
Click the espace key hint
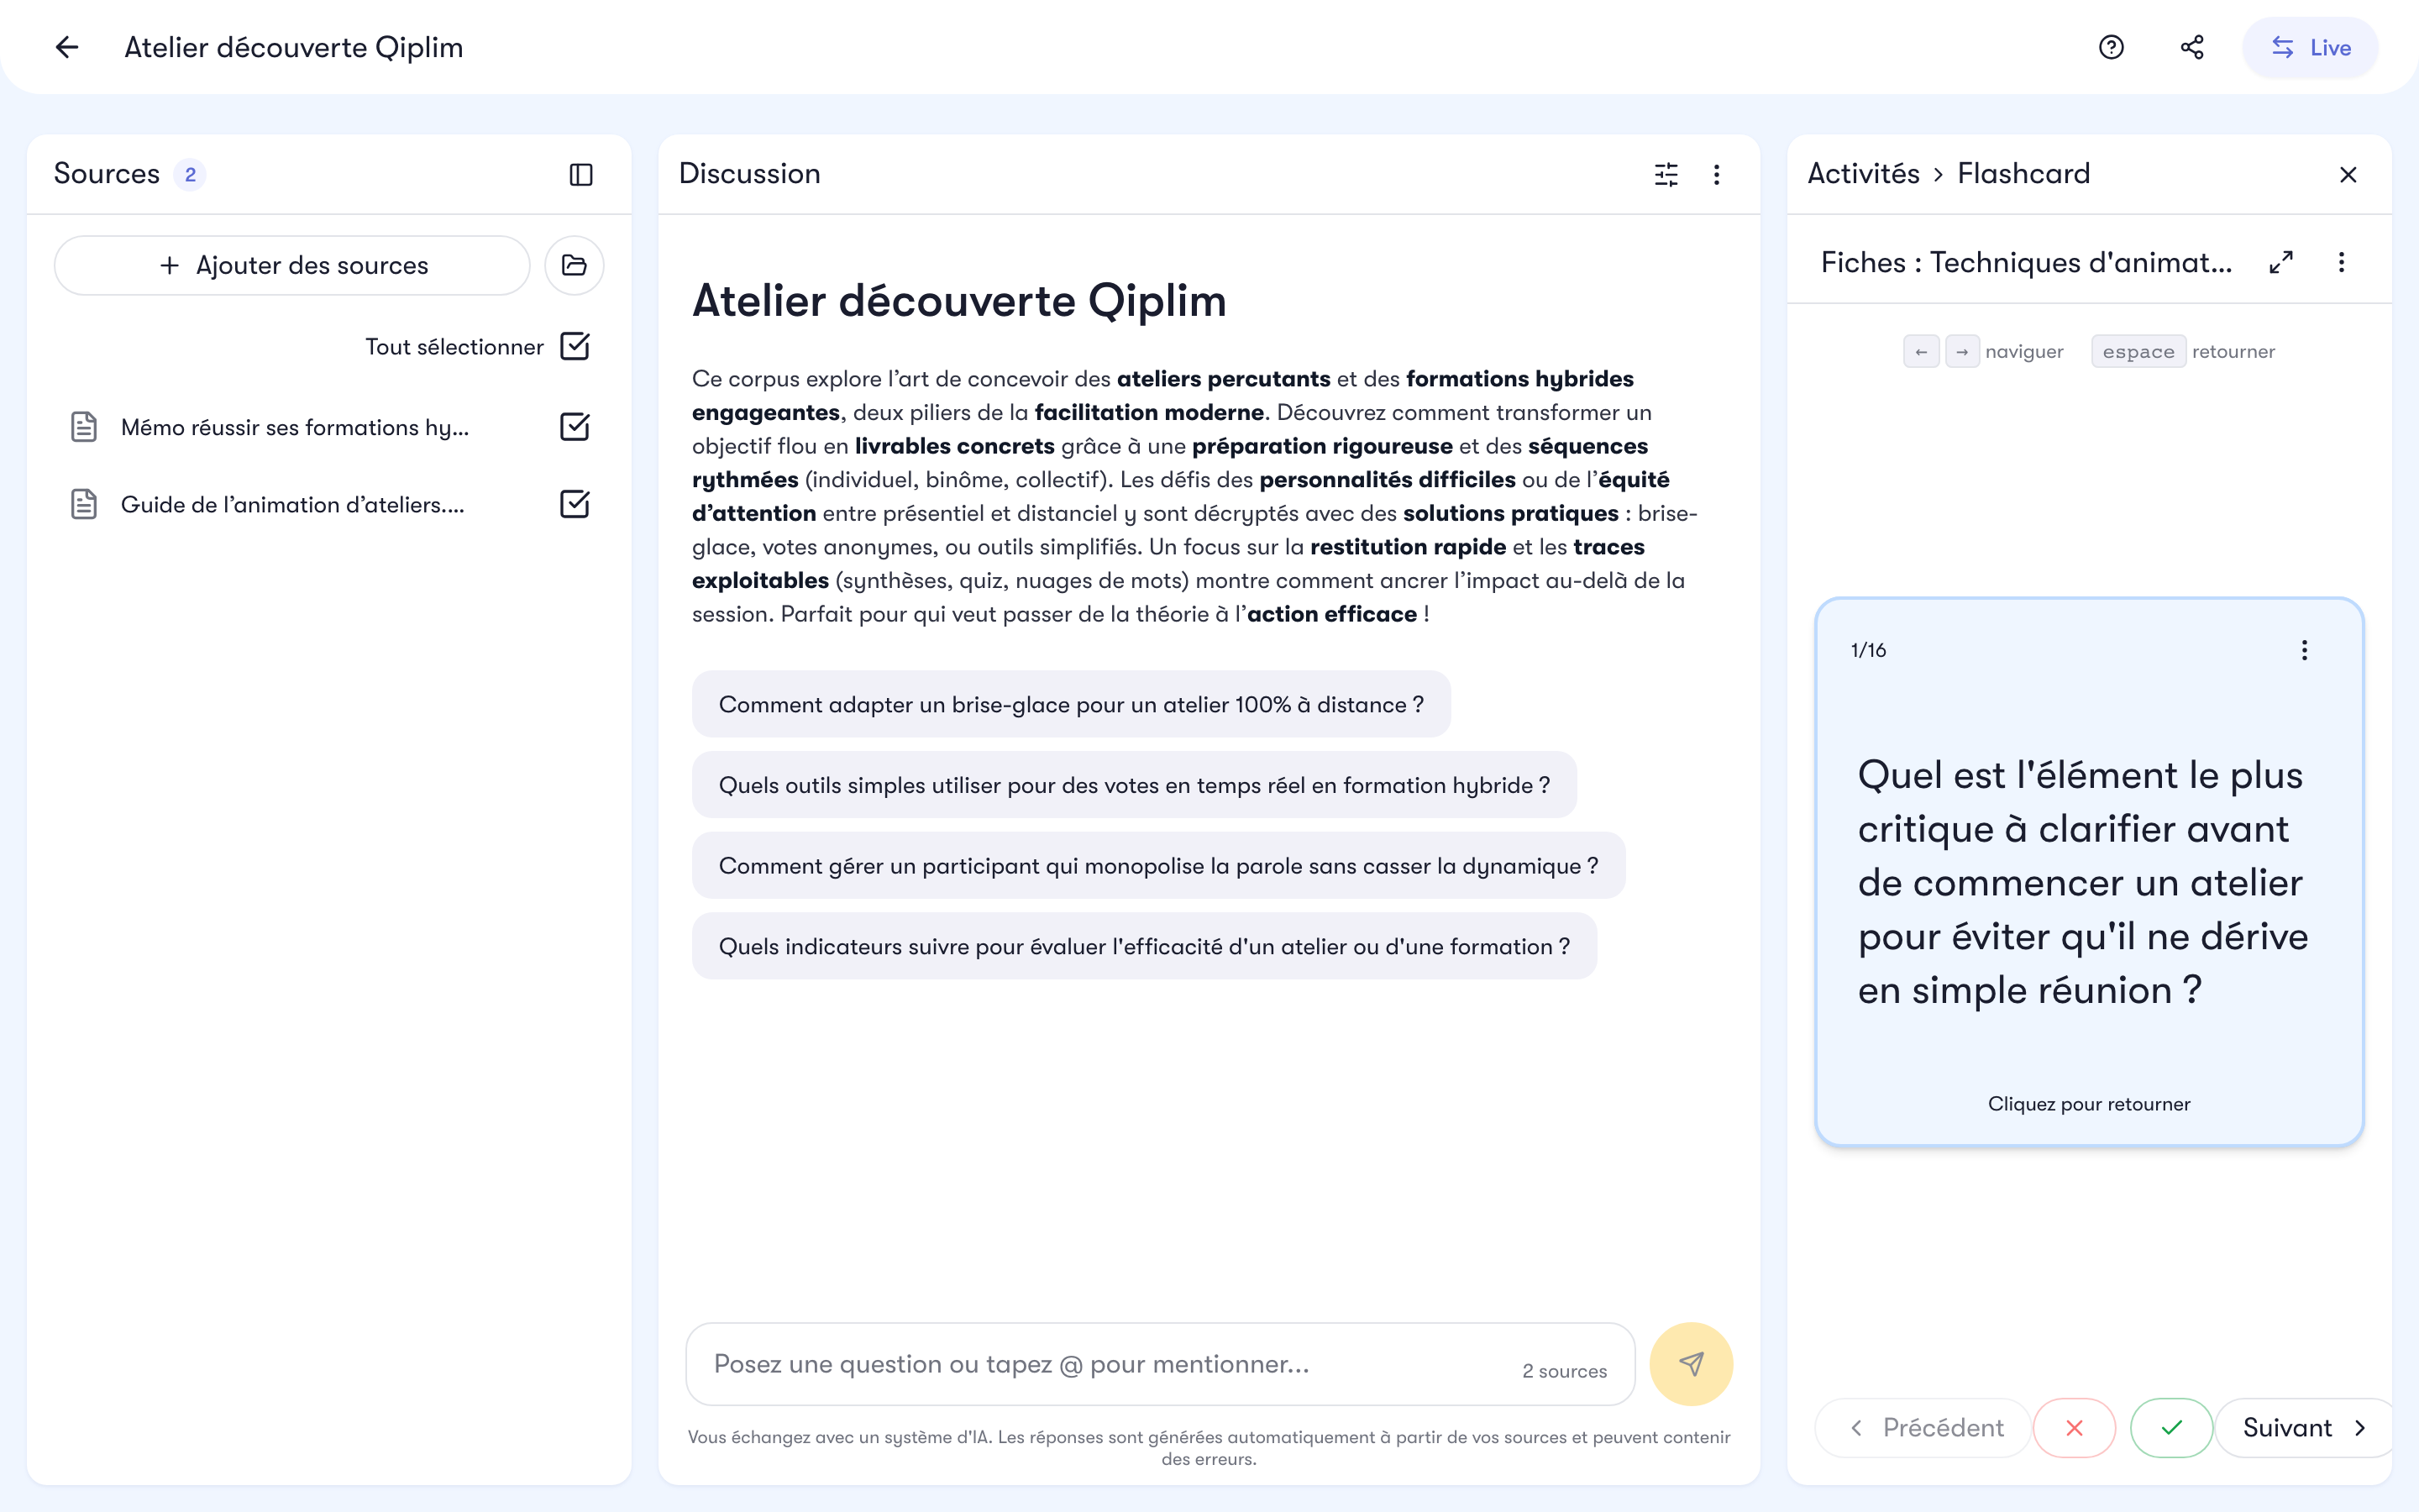(2138, 352)
